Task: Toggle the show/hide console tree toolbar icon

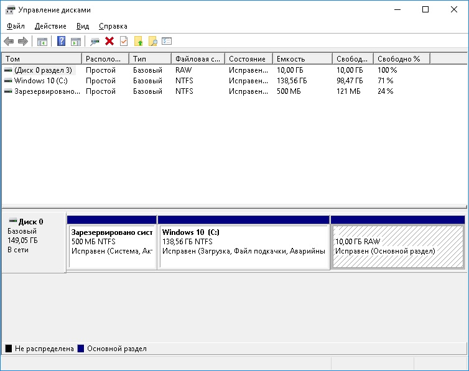Action: tap(42, 42)
